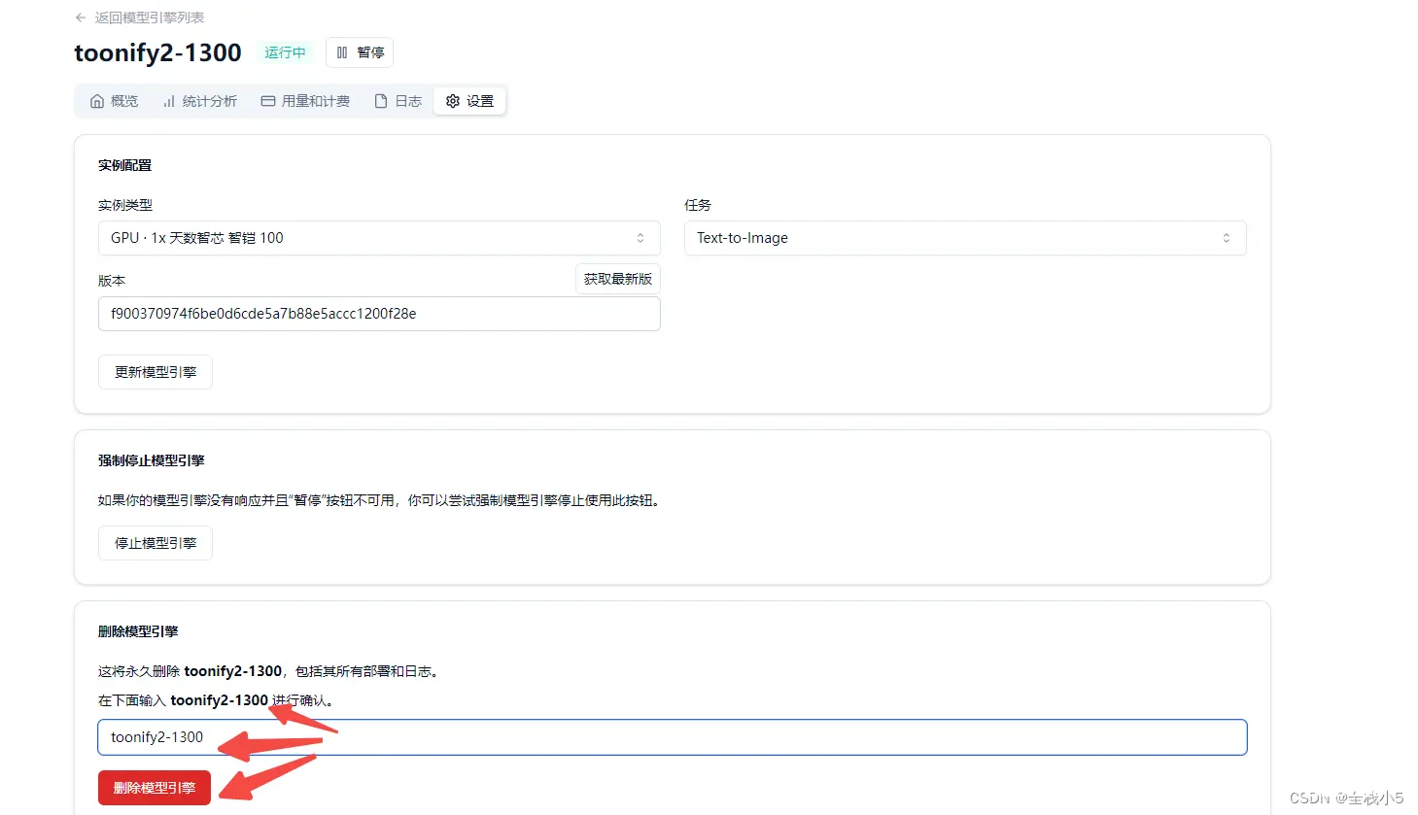The image size is (1418, 815).
Task: Click red 删除模型引擎 button
Action: (x=155, y=788)
